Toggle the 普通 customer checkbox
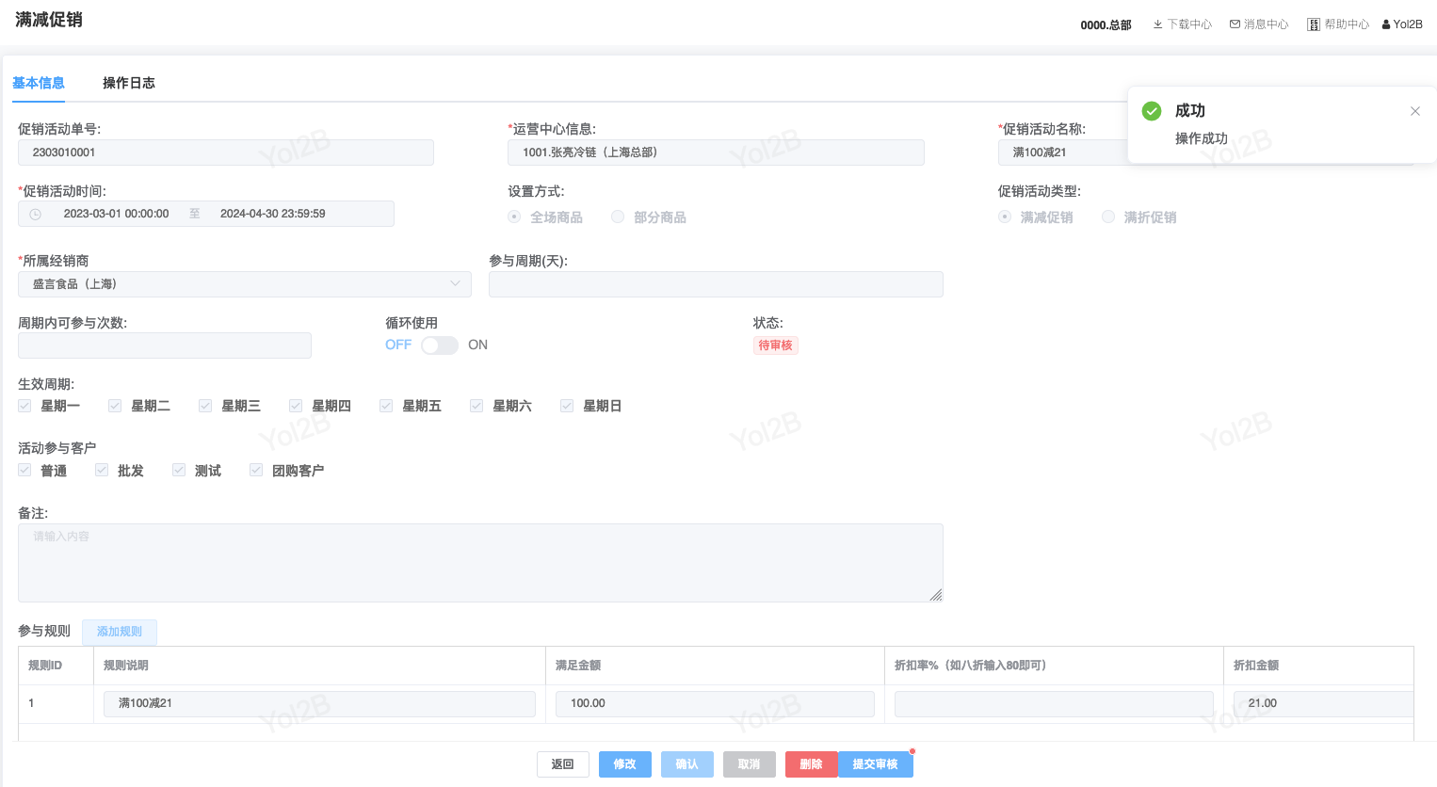1437x787 pixels. [24, 470]
